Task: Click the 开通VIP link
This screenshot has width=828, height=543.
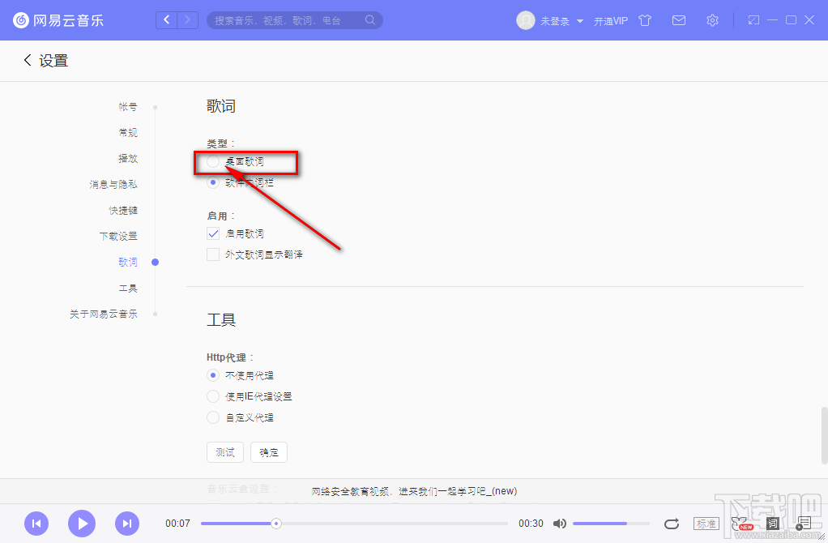Action: coord(610,20)
